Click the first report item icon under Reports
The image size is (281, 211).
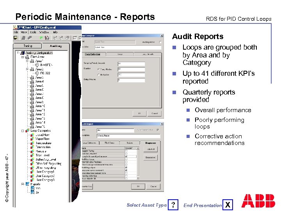(32, 188)
